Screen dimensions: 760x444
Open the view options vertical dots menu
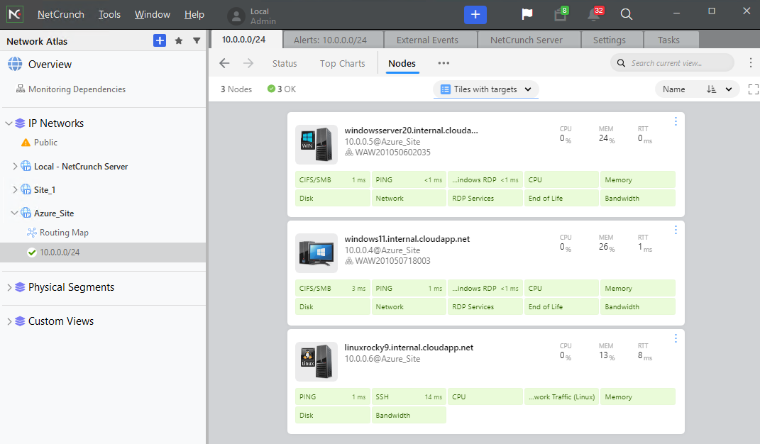[750, 63]
